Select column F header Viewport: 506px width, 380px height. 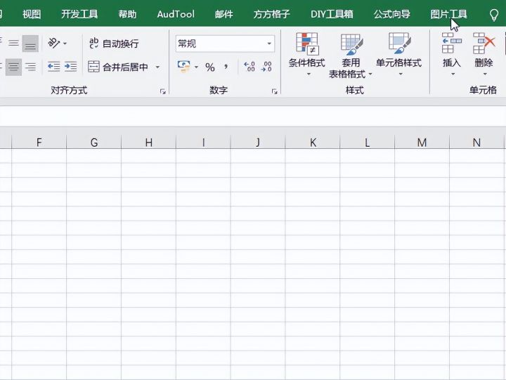pos(39,142)
